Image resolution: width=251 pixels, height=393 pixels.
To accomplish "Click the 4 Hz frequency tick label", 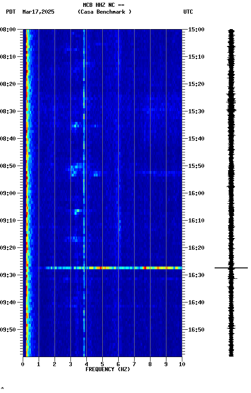I will pos(86,364).
